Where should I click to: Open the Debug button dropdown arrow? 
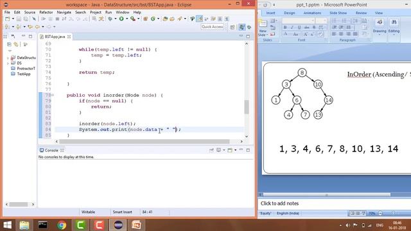tap(116, 19)
